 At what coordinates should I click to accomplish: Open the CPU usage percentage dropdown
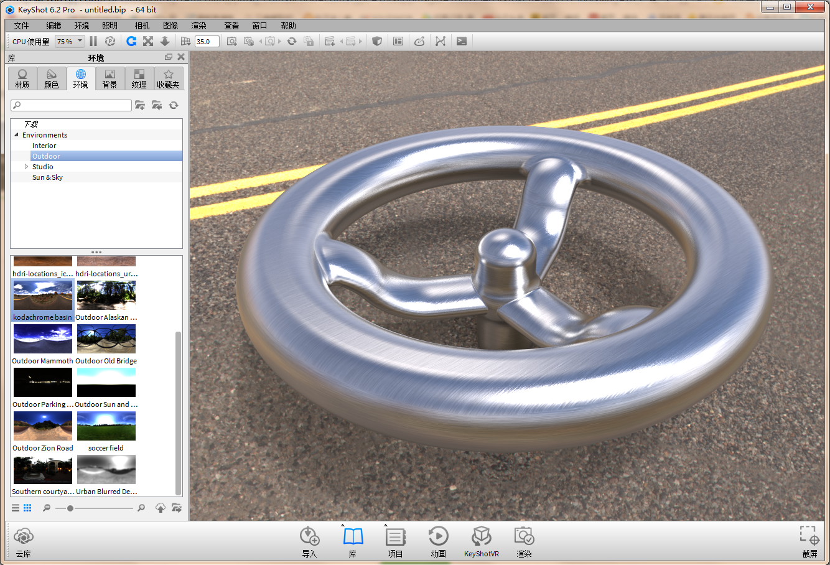pos(70,42)
